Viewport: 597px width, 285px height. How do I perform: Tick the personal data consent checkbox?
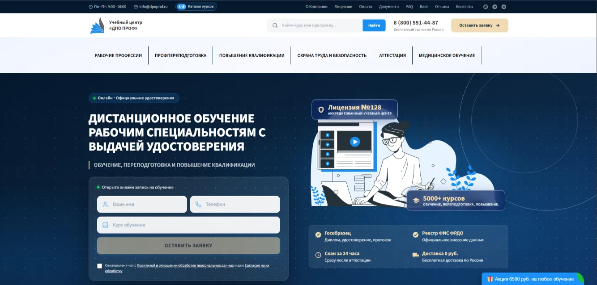[100, 266]
